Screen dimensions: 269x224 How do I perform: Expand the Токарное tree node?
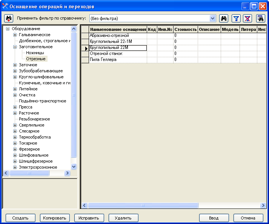(15, 143)
